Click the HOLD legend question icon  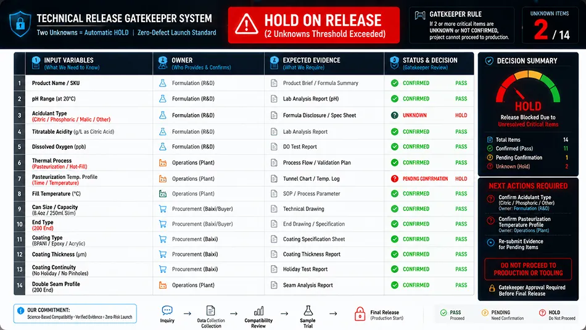(x=542, y=313)
